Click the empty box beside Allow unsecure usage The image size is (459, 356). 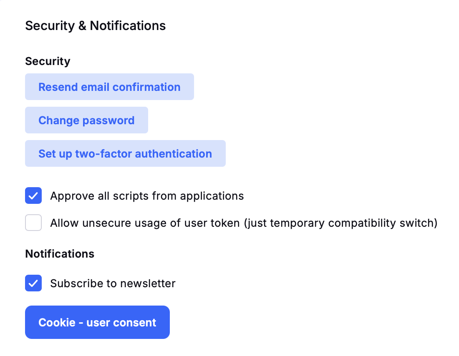click(x=33, y=223)
